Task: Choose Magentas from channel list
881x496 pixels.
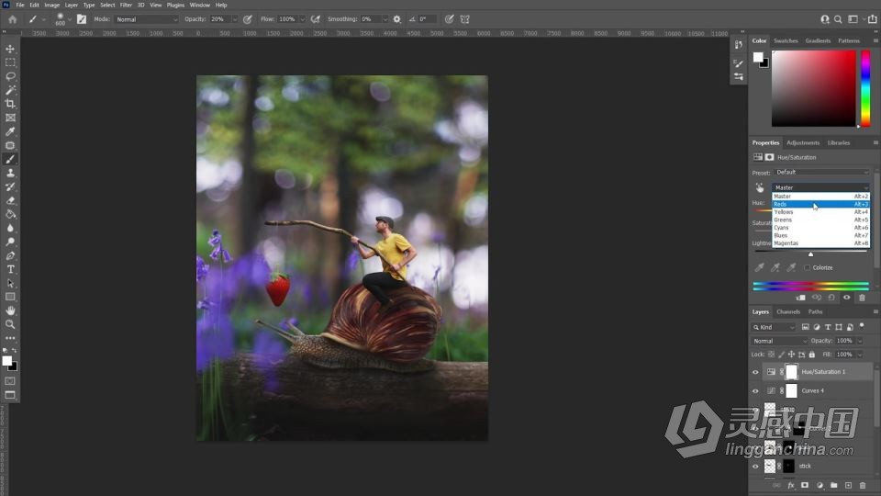Action: (x=820, y=243)
